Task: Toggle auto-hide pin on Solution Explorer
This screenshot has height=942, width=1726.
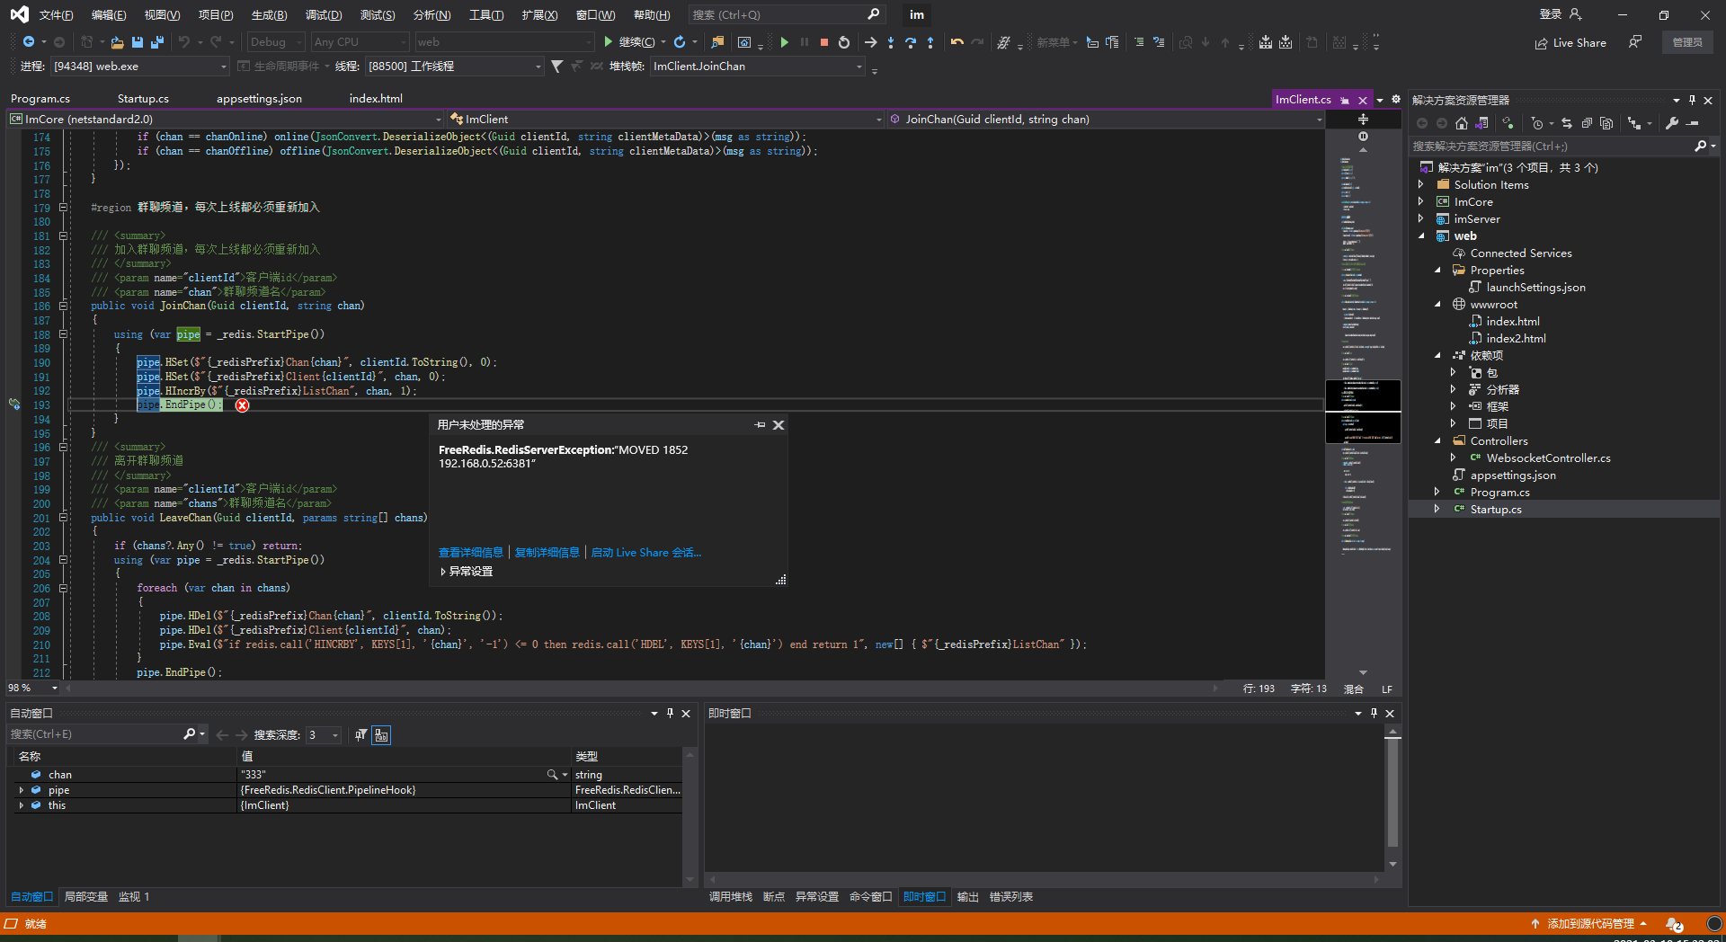Action: 1692,101
